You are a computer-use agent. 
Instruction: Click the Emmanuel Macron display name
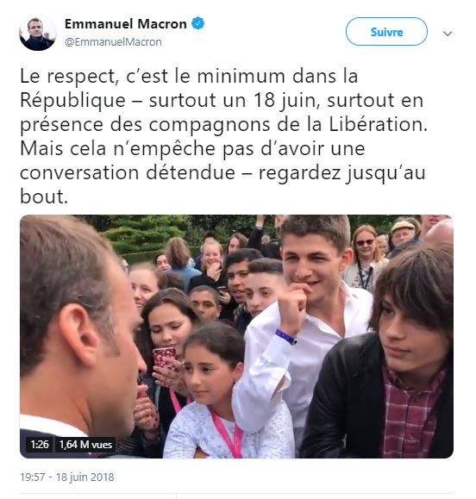point(126,24)
